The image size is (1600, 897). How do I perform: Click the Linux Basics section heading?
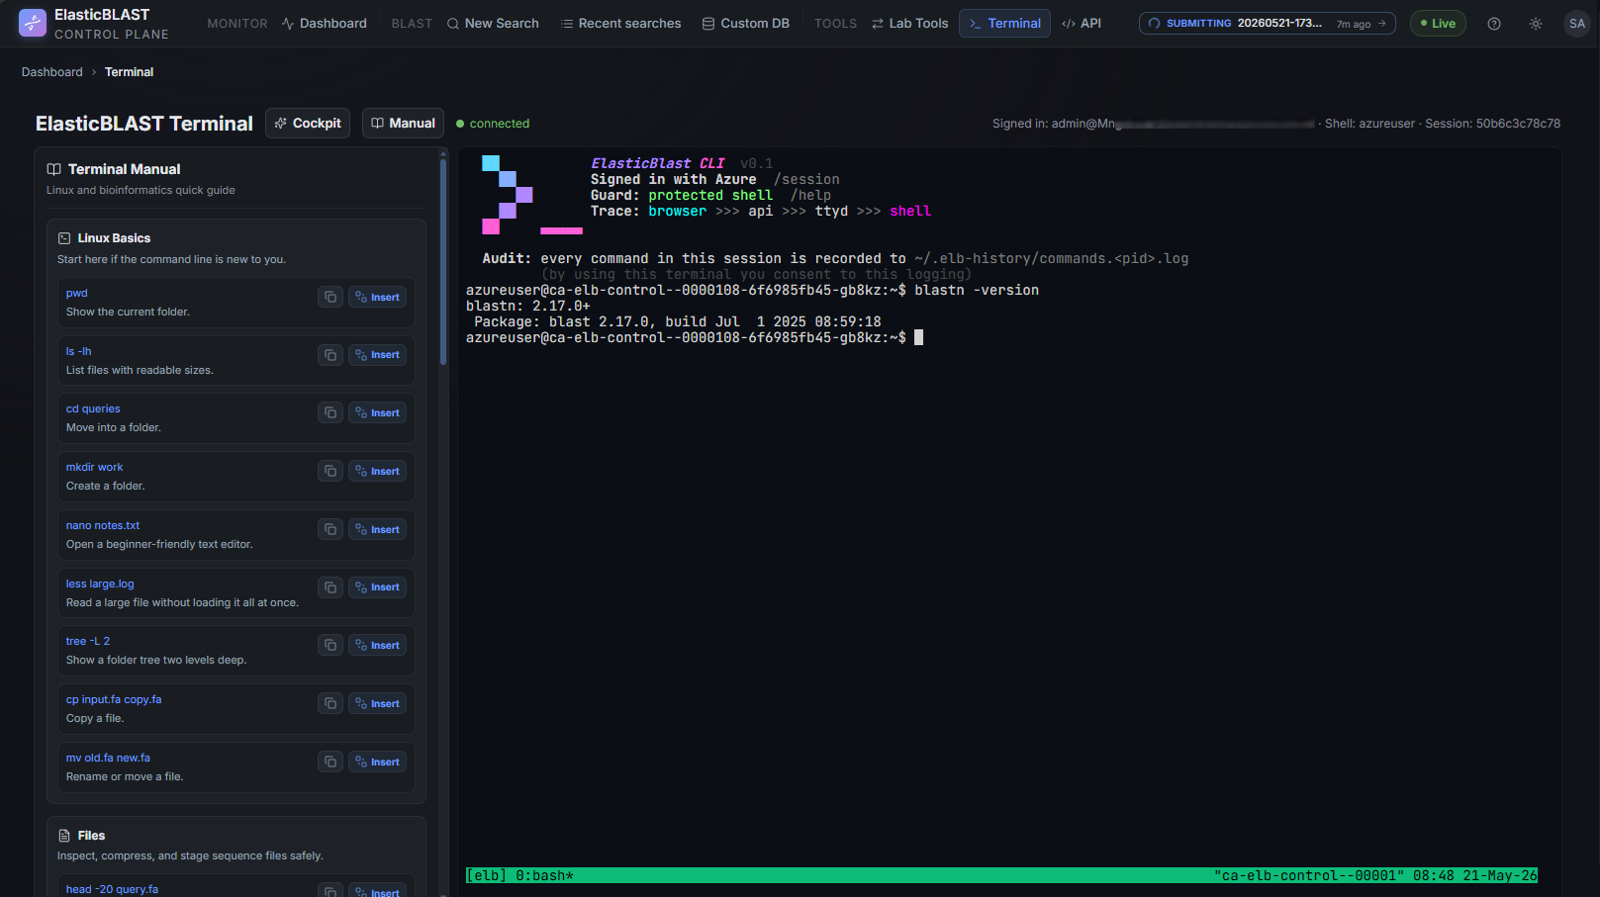(x=114, y=238)
